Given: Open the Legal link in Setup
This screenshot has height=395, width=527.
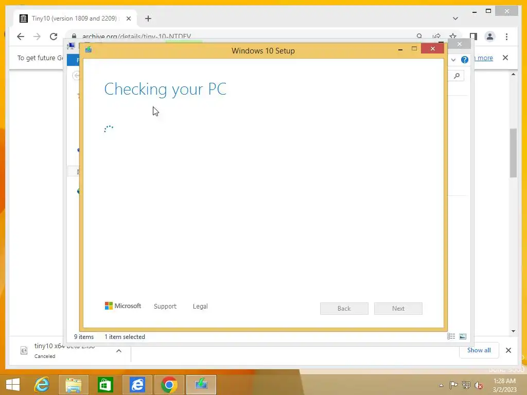Looking at the screenshot, I should [200, 307].
